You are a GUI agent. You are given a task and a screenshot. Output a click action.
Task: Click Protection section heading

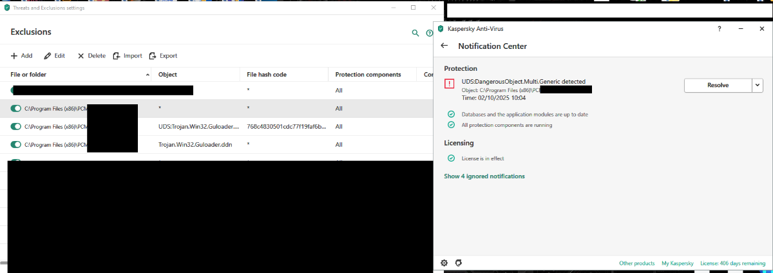coord(461,68)
